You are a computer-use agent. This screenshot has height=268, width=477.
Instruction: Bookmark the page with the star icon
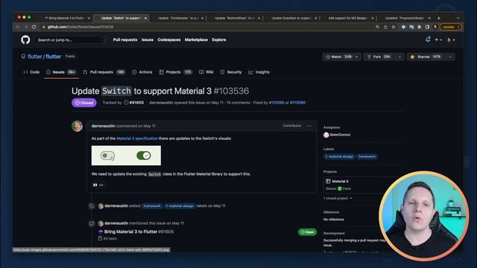click(394, 27)
